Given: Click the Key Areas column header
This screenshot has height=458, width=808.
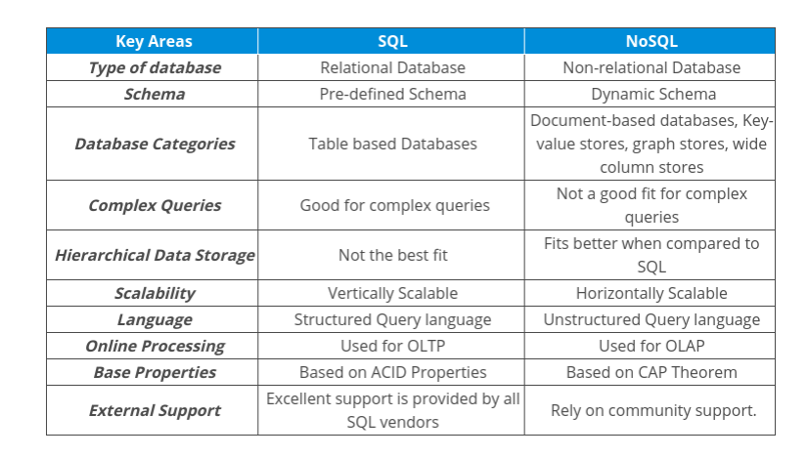Looking at the screenshot, I should pyautogui.click(x=153, y=41).
